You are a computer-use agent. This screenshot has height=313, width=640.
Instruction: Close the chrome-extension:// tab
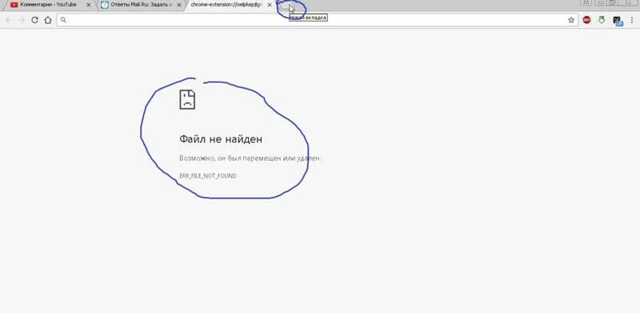[269, 5]
